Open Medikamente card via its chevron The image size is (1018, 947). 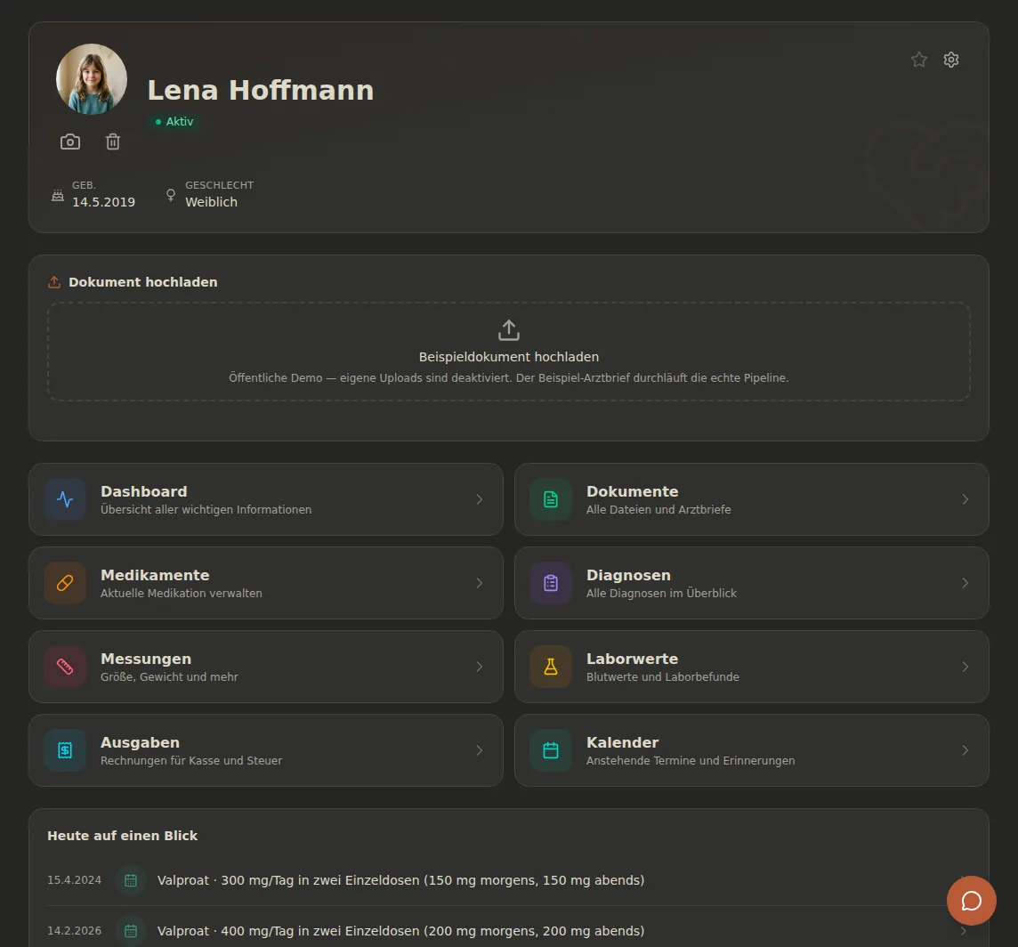pos(479,583)
